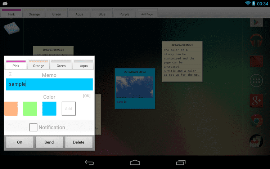The height and width of the screenshot is (169, 270).
Task: Open the sticky note about color customization
Action: [x=182, y=61]
